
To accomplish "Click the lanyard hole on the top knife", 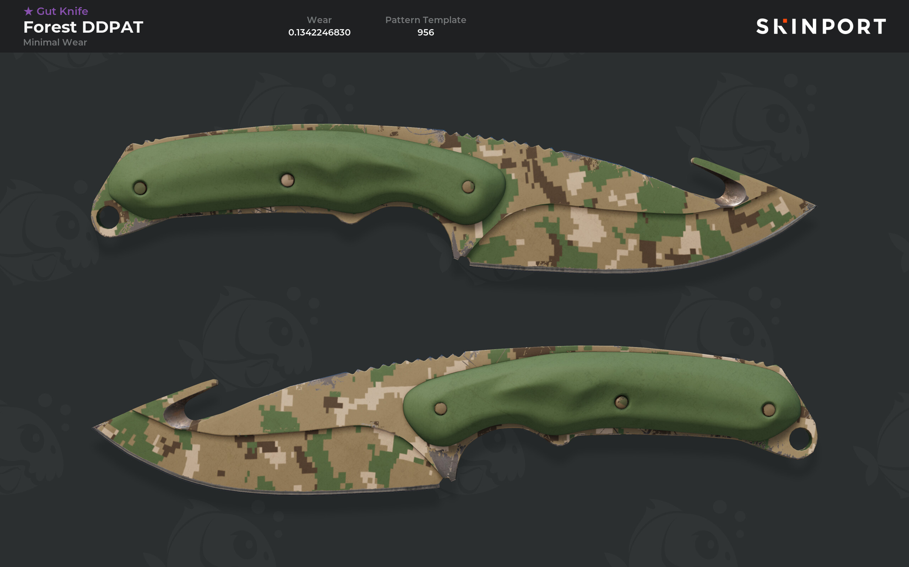I will [107, 217].
